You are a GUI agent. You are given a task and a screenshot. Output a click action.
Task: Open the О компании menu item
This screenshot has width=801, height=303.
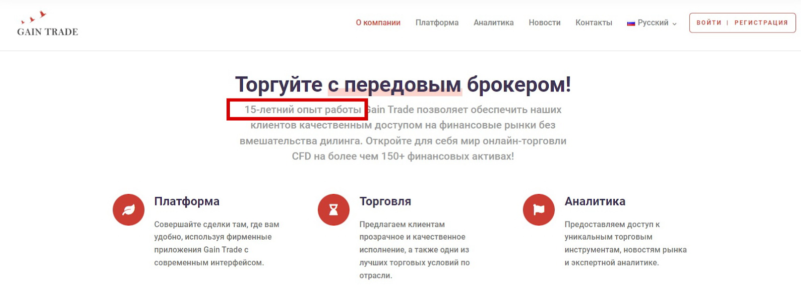point(378,22)
